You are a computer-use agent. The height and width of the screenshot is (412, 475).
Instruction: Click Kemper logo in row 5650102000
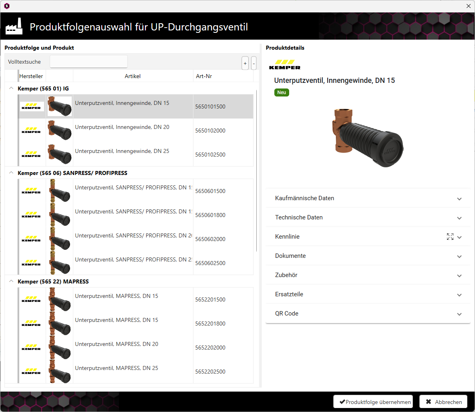[31, 130]
